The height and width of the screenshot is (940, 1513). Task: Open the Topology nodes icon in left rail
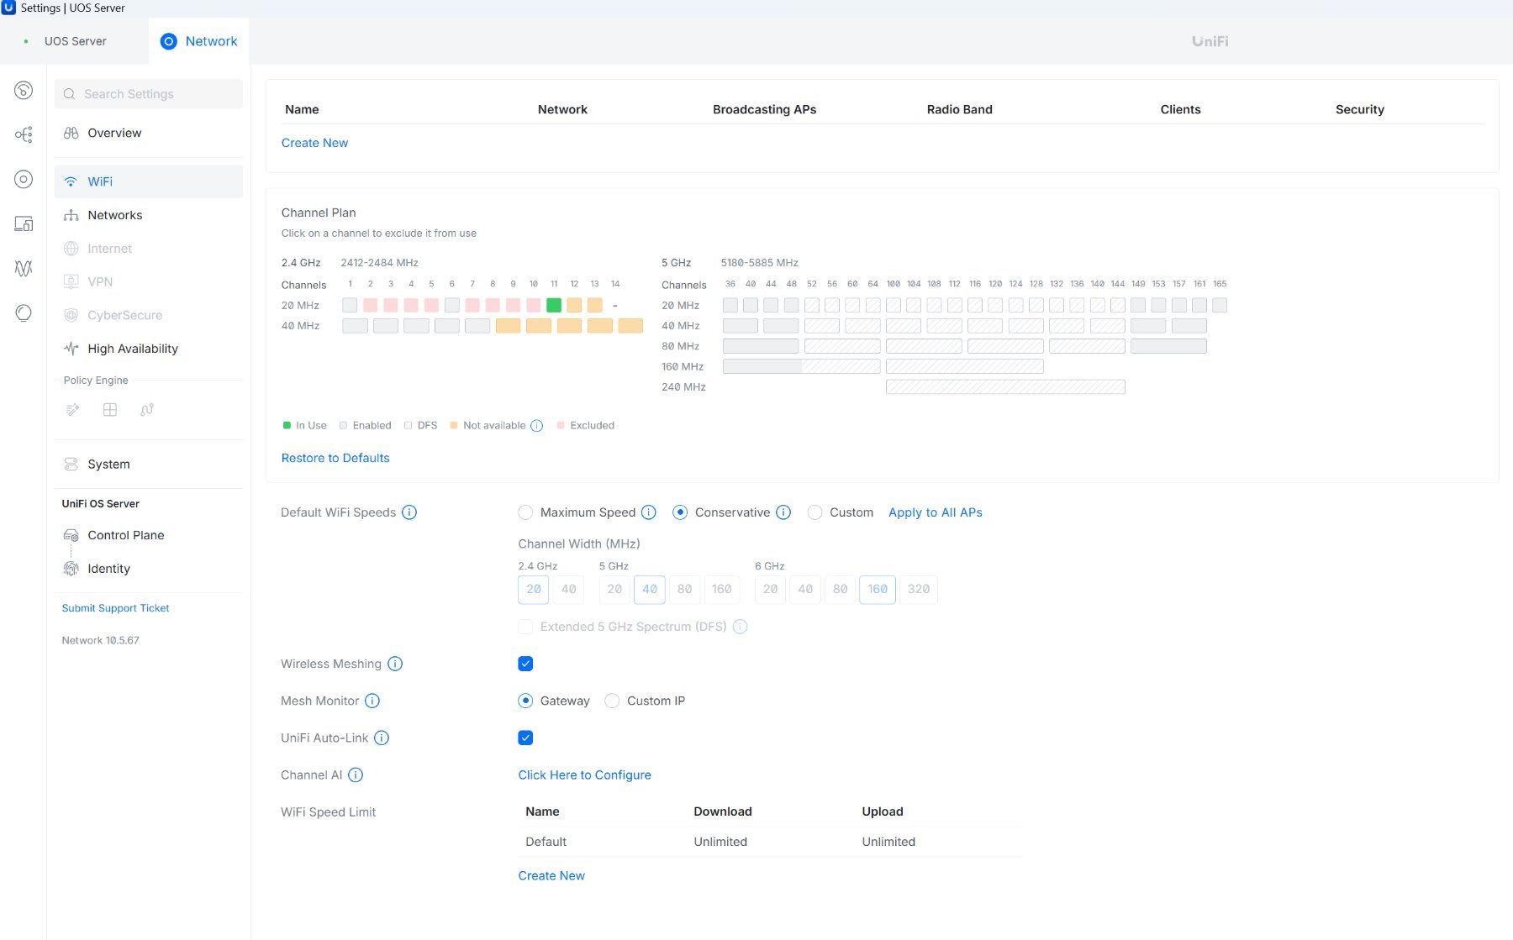24,134
